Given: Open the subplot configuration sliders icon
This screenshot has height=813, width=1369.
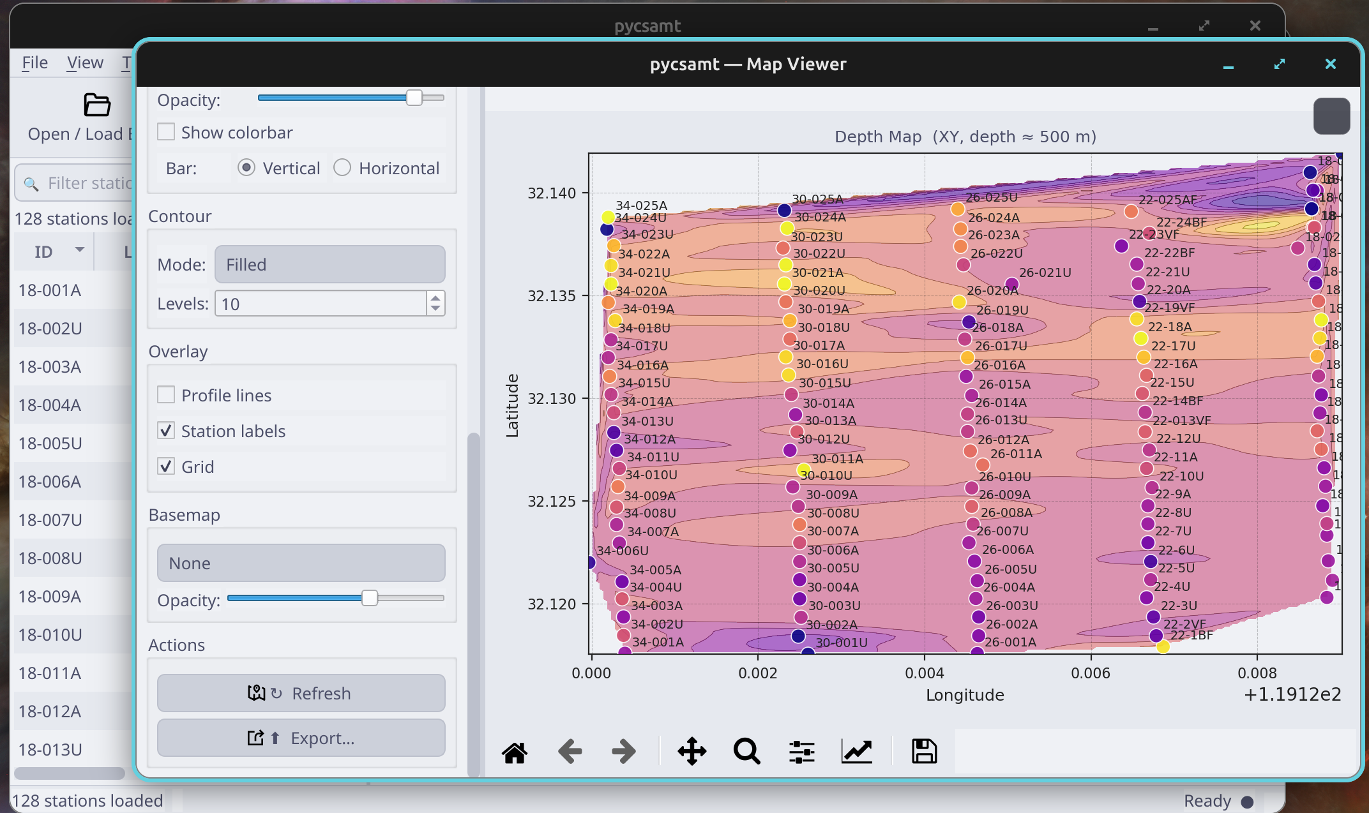Looking at the screenshot, I should coord(801,752).
